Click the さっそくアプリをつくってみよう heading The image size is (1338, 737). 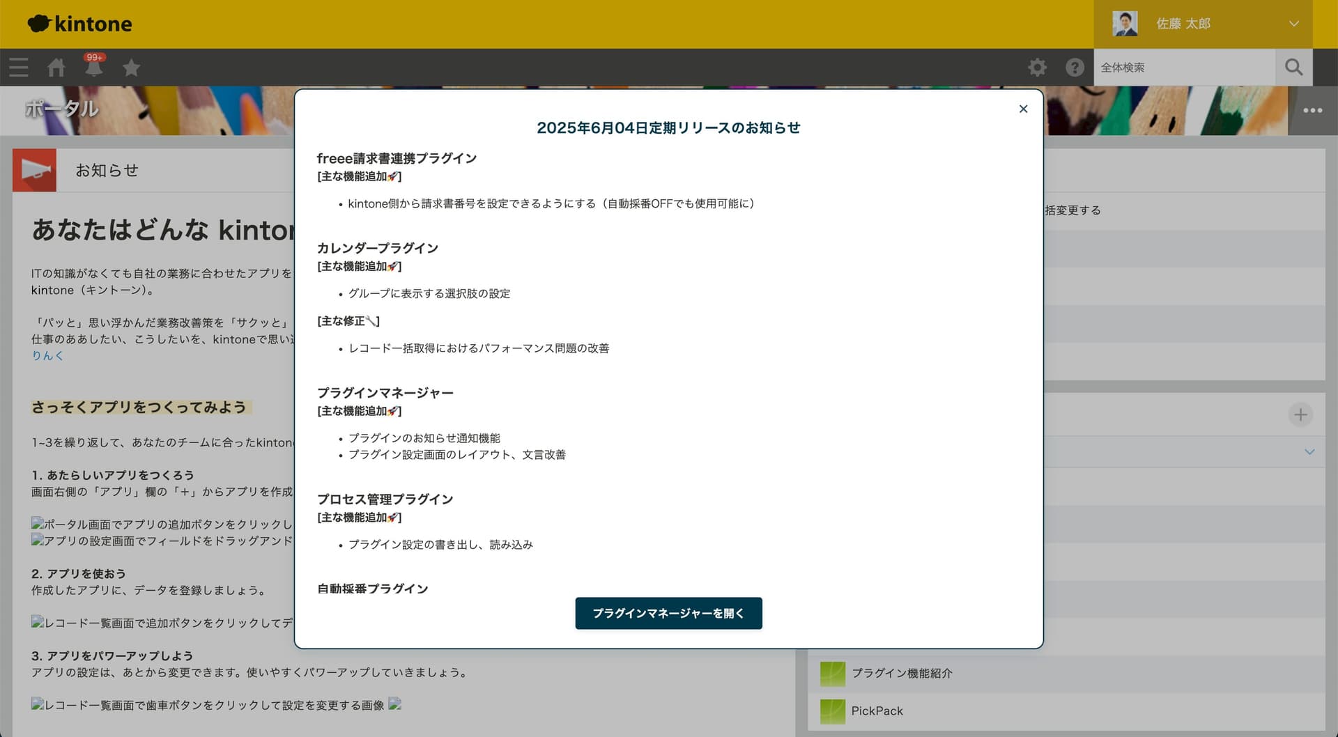pos(139,408)
